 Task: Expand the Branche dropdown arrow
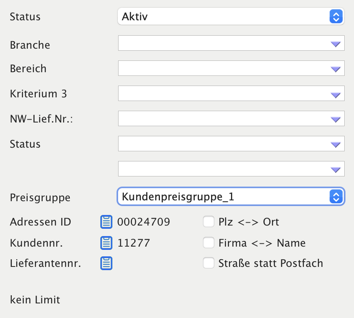335,44
